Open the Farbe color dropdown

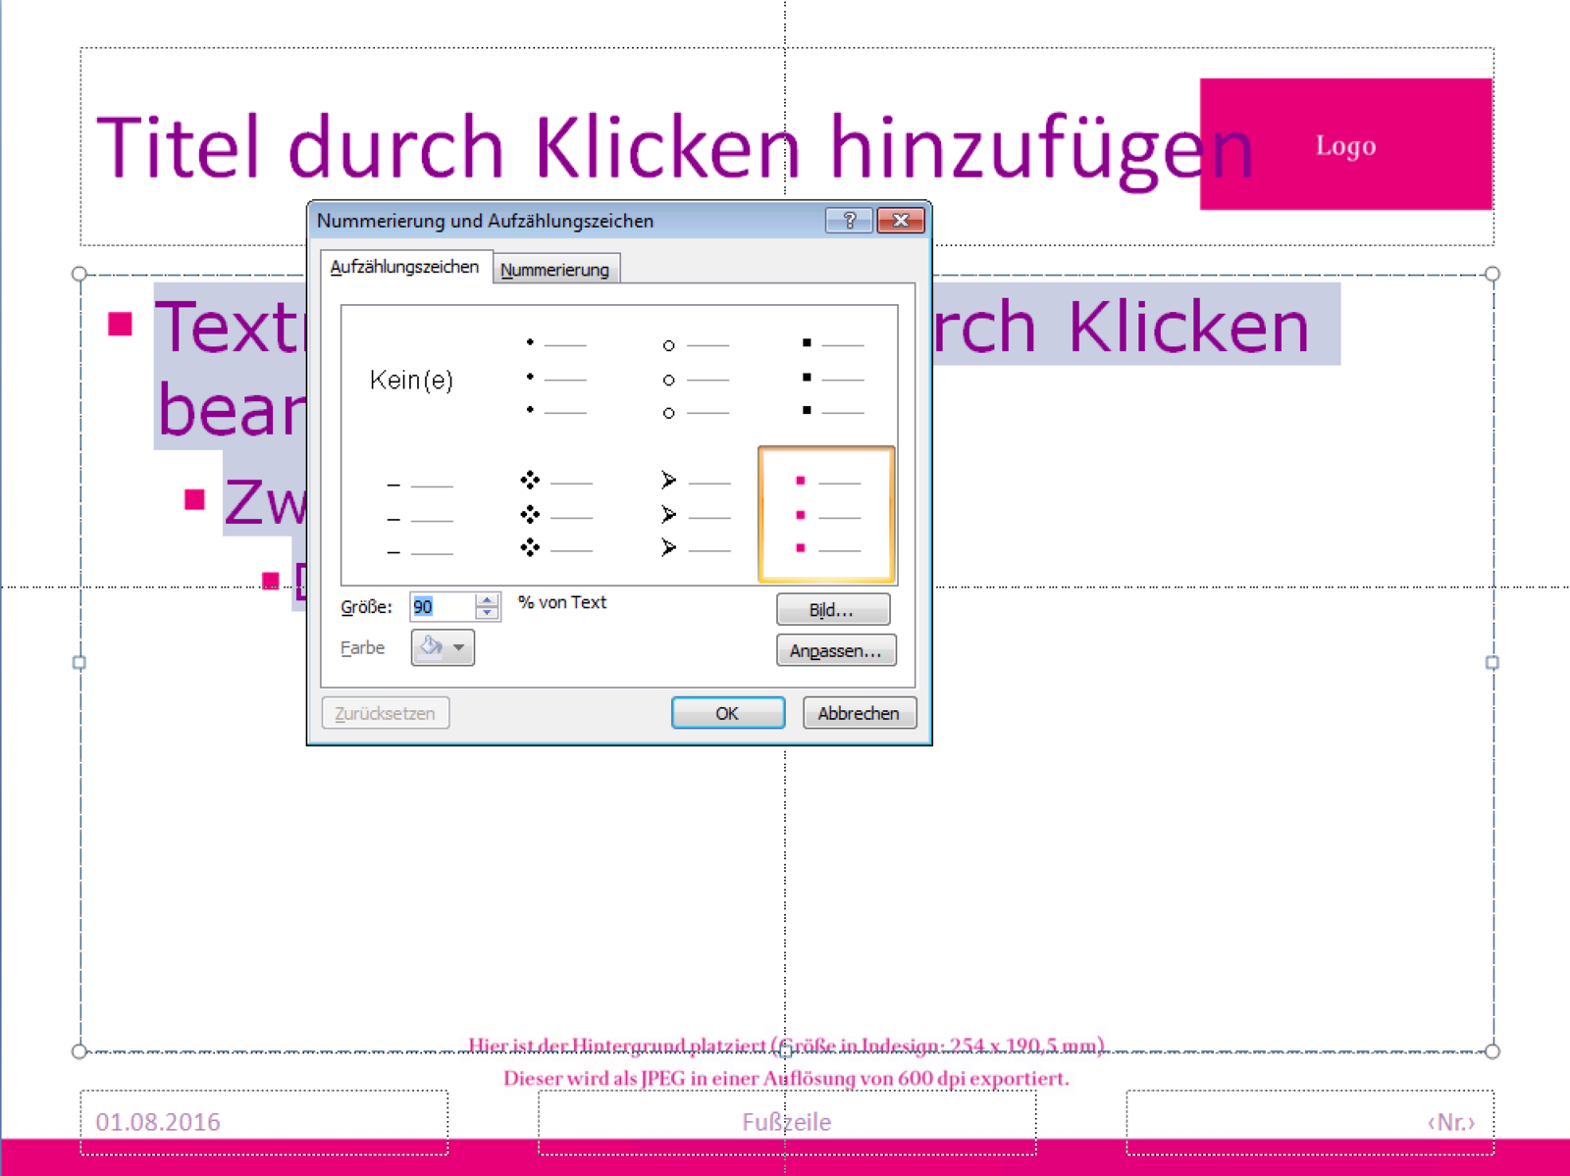[x=443, y=648]
